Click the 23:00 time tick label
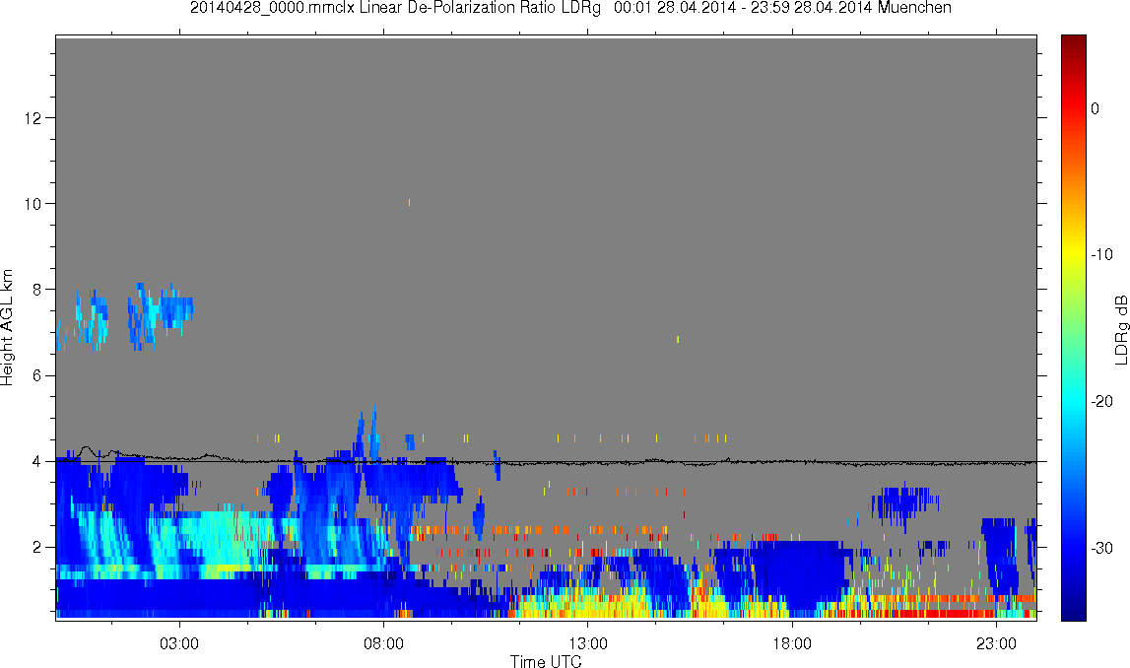This screenshot has height=668, width=1130. click(996, 643)
